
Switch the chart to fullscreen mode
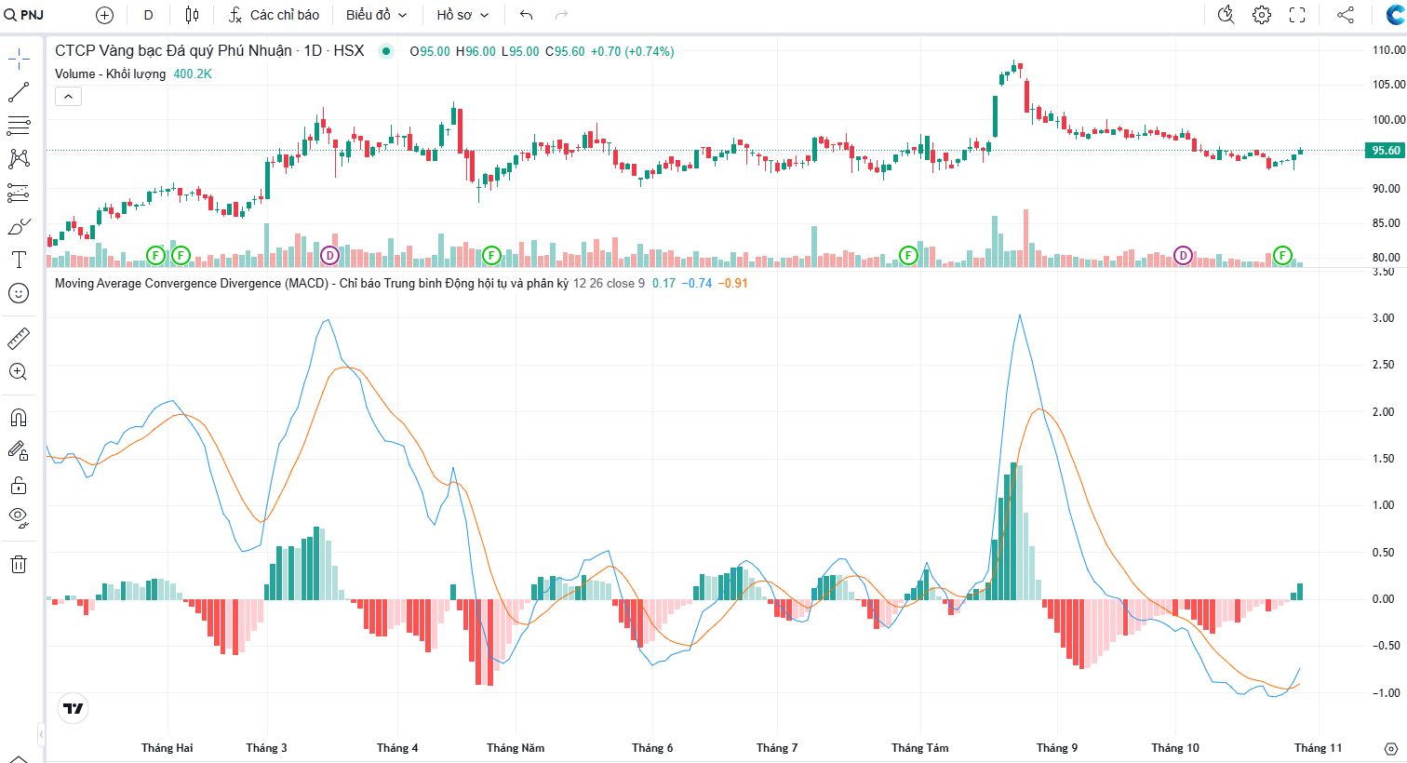tap(1297, 15)
